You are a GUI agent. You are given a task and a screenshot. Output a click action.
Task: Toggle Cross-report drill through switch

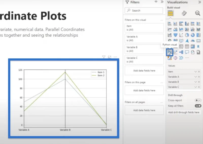(198, 100)
